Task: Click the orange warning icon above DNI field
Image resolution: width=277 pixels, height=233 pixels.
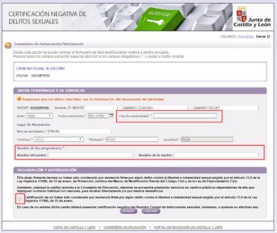Action: pyautogui.click(x=19, y=99)
